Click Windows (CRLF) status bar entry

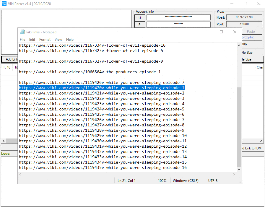(186, 181)
